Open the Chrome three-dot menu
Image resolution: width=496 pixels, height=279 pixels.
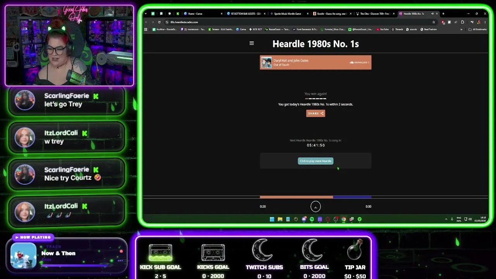[485, 22]
